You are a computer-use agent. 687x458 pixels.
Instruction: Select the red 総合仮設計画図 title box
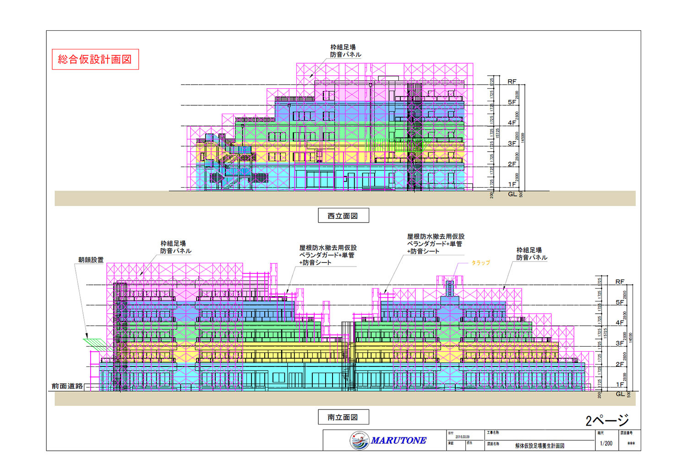coord(95,60)
